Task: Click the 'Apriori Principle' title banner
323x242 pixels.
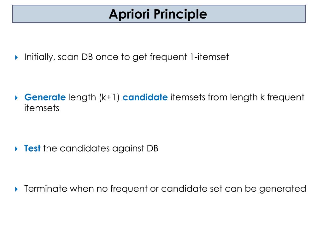Action: pos(159,14)
